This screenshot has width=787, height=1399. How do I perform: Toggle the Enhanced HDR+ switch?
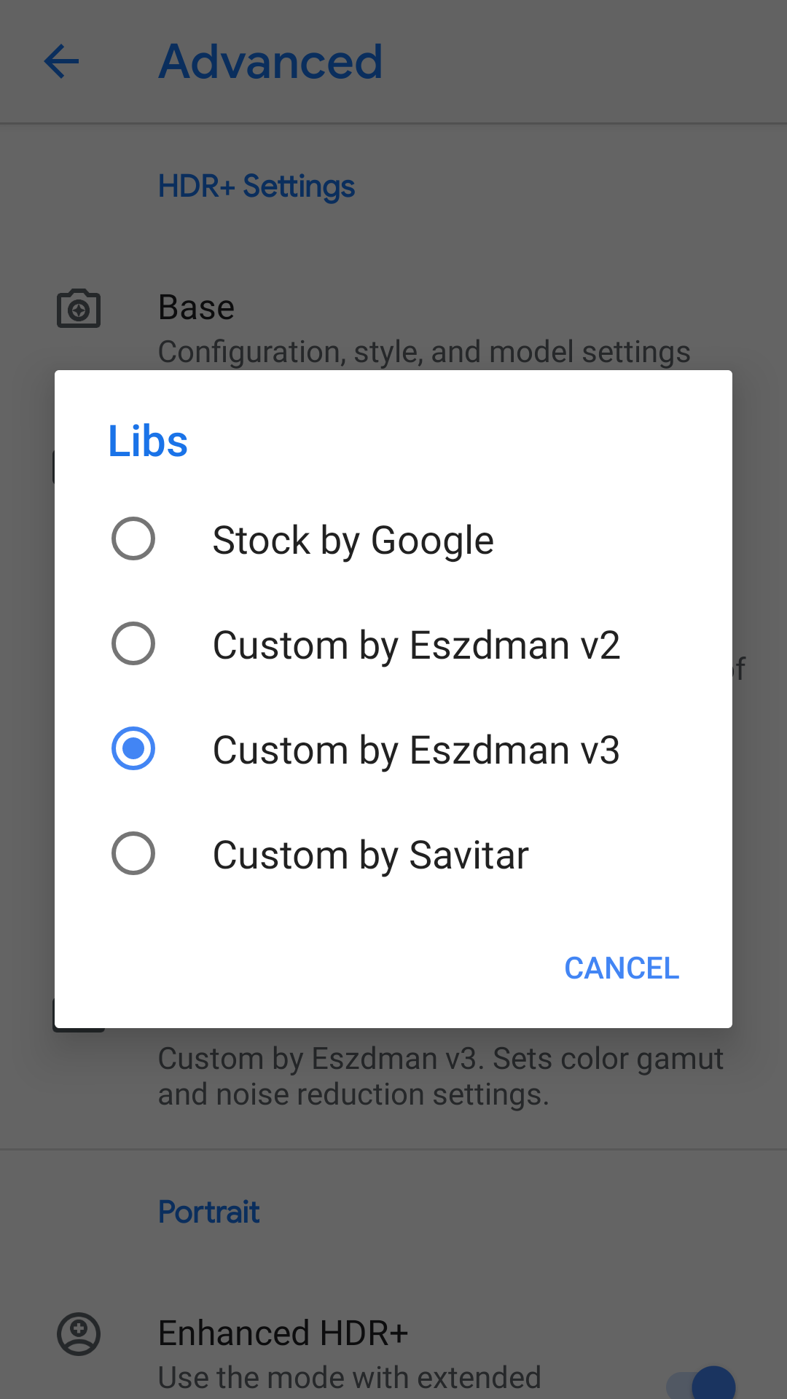(701, 1382)
